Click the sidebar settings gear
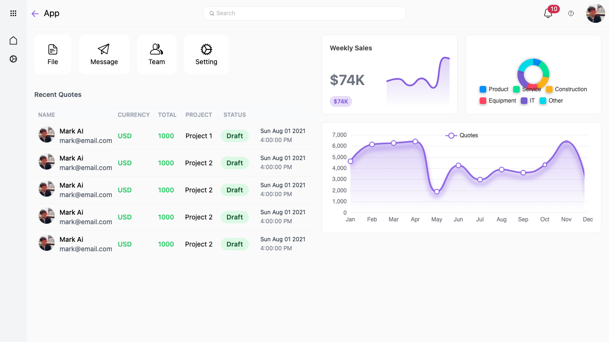Screen dimensions: 609x342 pos(13,59)
